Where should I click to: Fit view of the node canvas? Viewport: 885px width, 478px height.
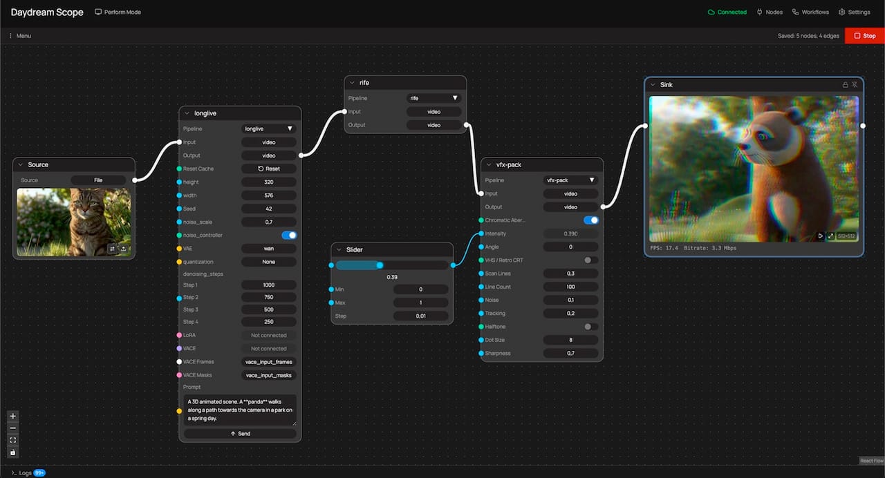(x=13, y=440)
